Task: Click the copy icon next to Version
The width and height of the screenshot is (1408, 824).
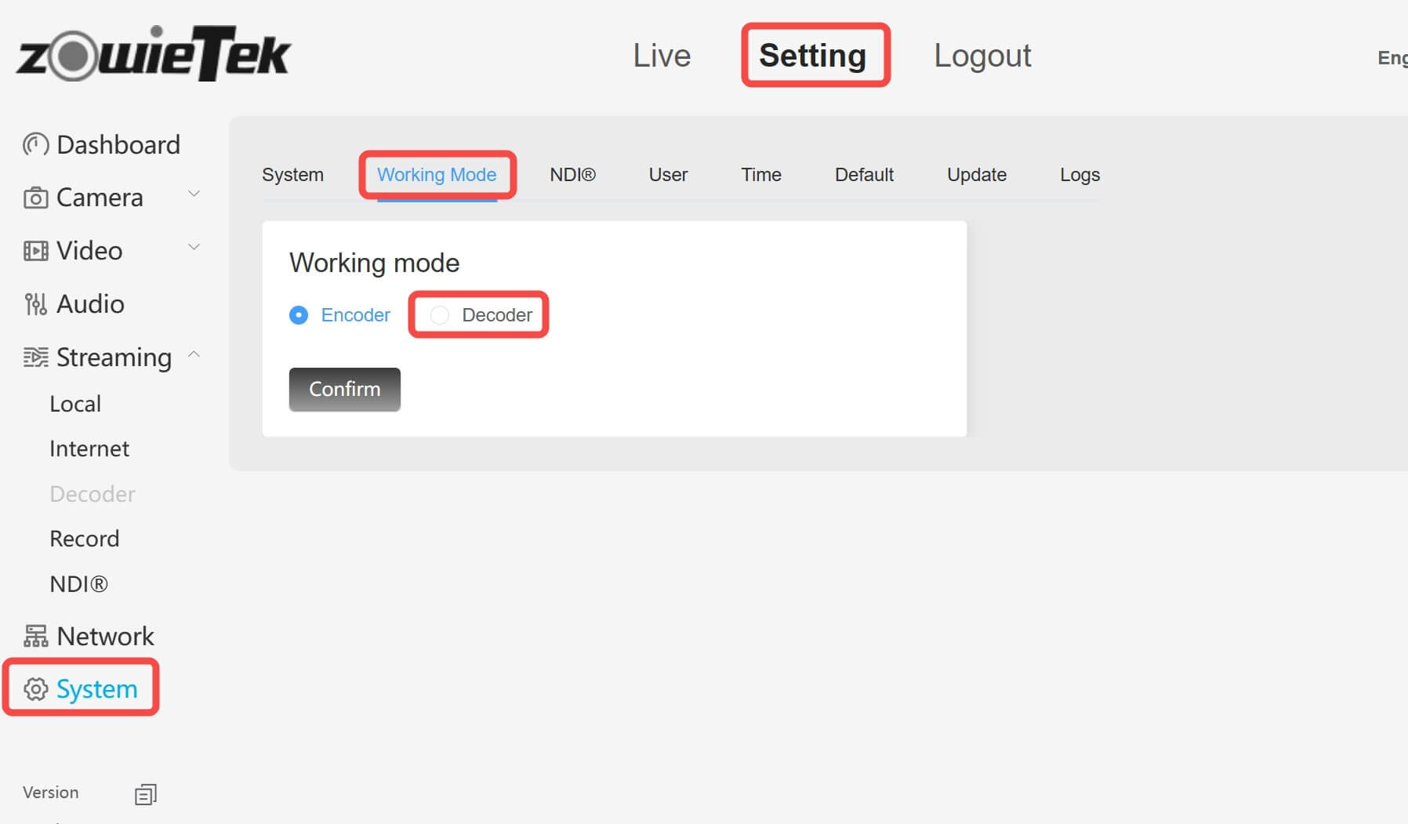Action: click(x=145, y=793)
